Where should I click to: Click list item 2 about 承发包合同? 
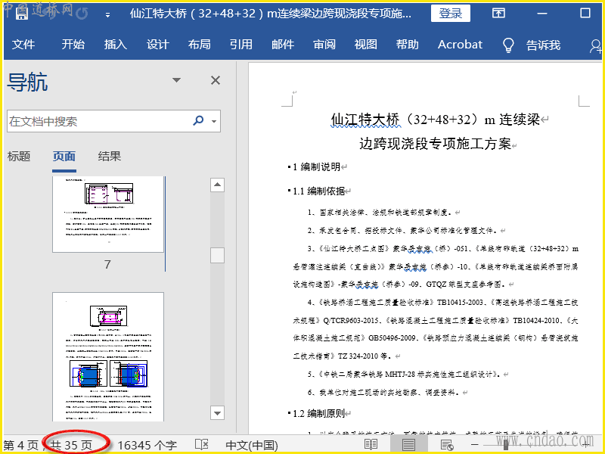pyautogui.click(x=403, y=231)
